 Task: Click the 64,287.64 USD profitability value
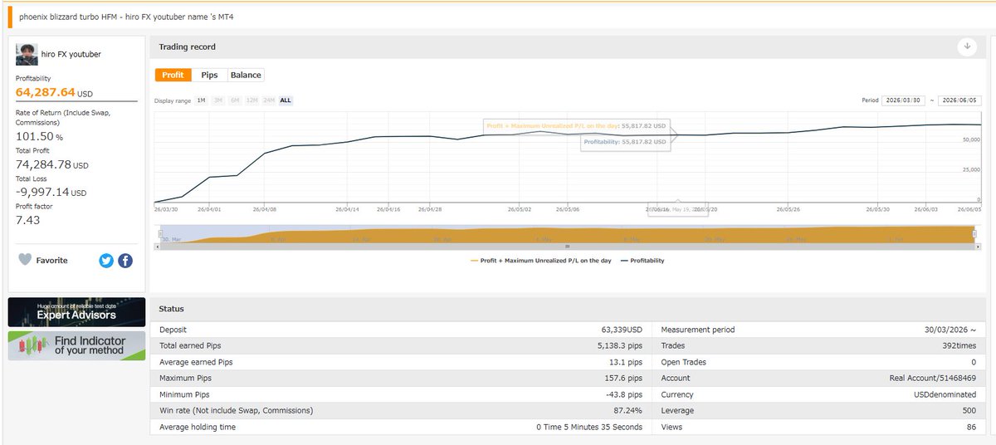[54, 92]
